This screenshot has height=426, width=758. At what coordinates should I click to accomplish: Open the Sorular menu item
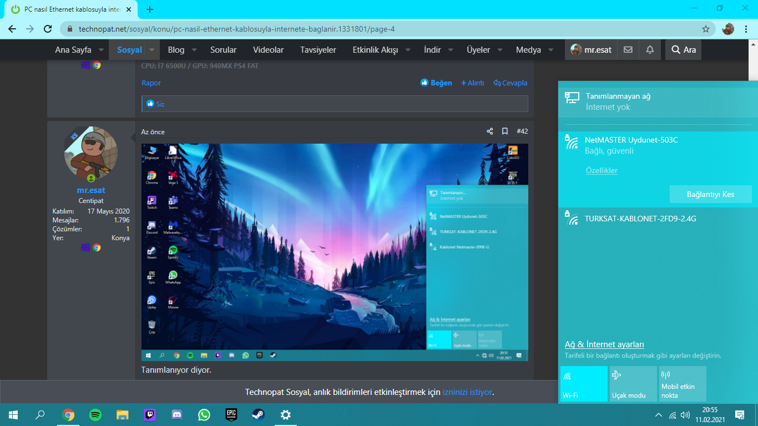coord(223,50)
